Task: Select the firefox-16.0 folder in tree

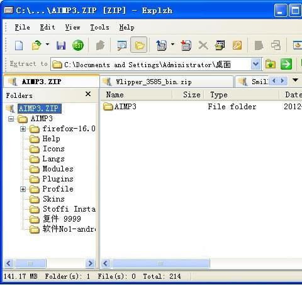Action: [x=69, y=129]
